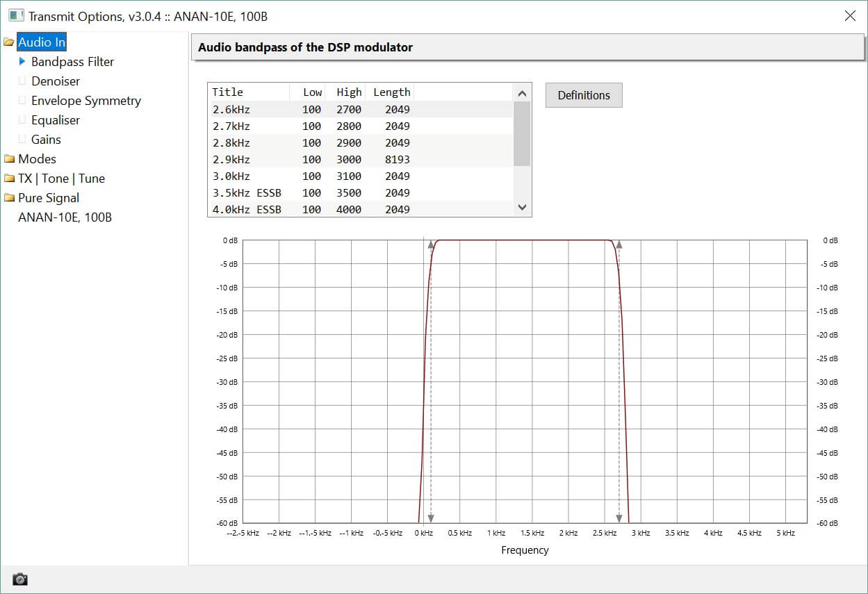Click the Modes folder icon
This screenshot has width=868, height=594.
(x=9, y=159)
